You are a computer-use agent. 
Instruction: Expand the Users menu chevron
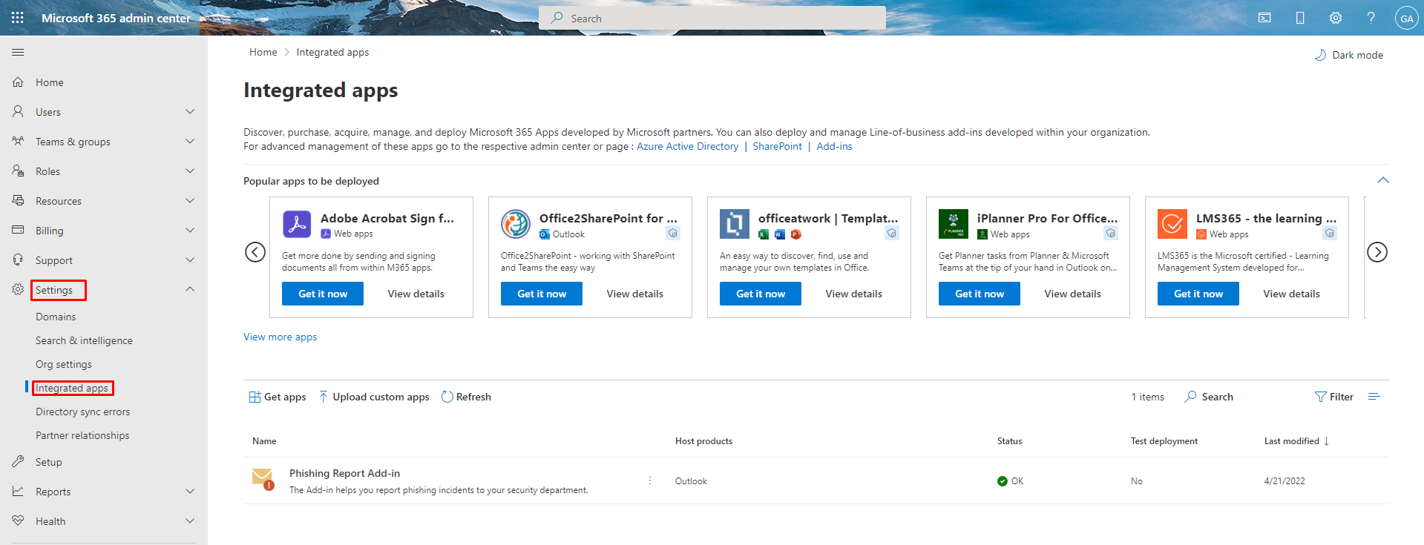point(190,112)
